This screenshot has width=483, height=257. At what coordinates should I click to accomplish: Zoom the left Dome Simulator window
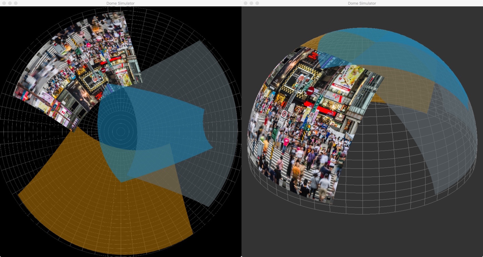[x=16, y=3]
